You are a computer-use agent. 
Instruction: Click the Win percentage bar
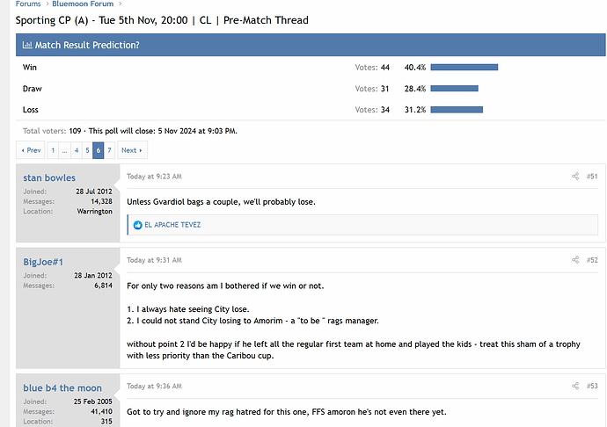tap(464, 67)
